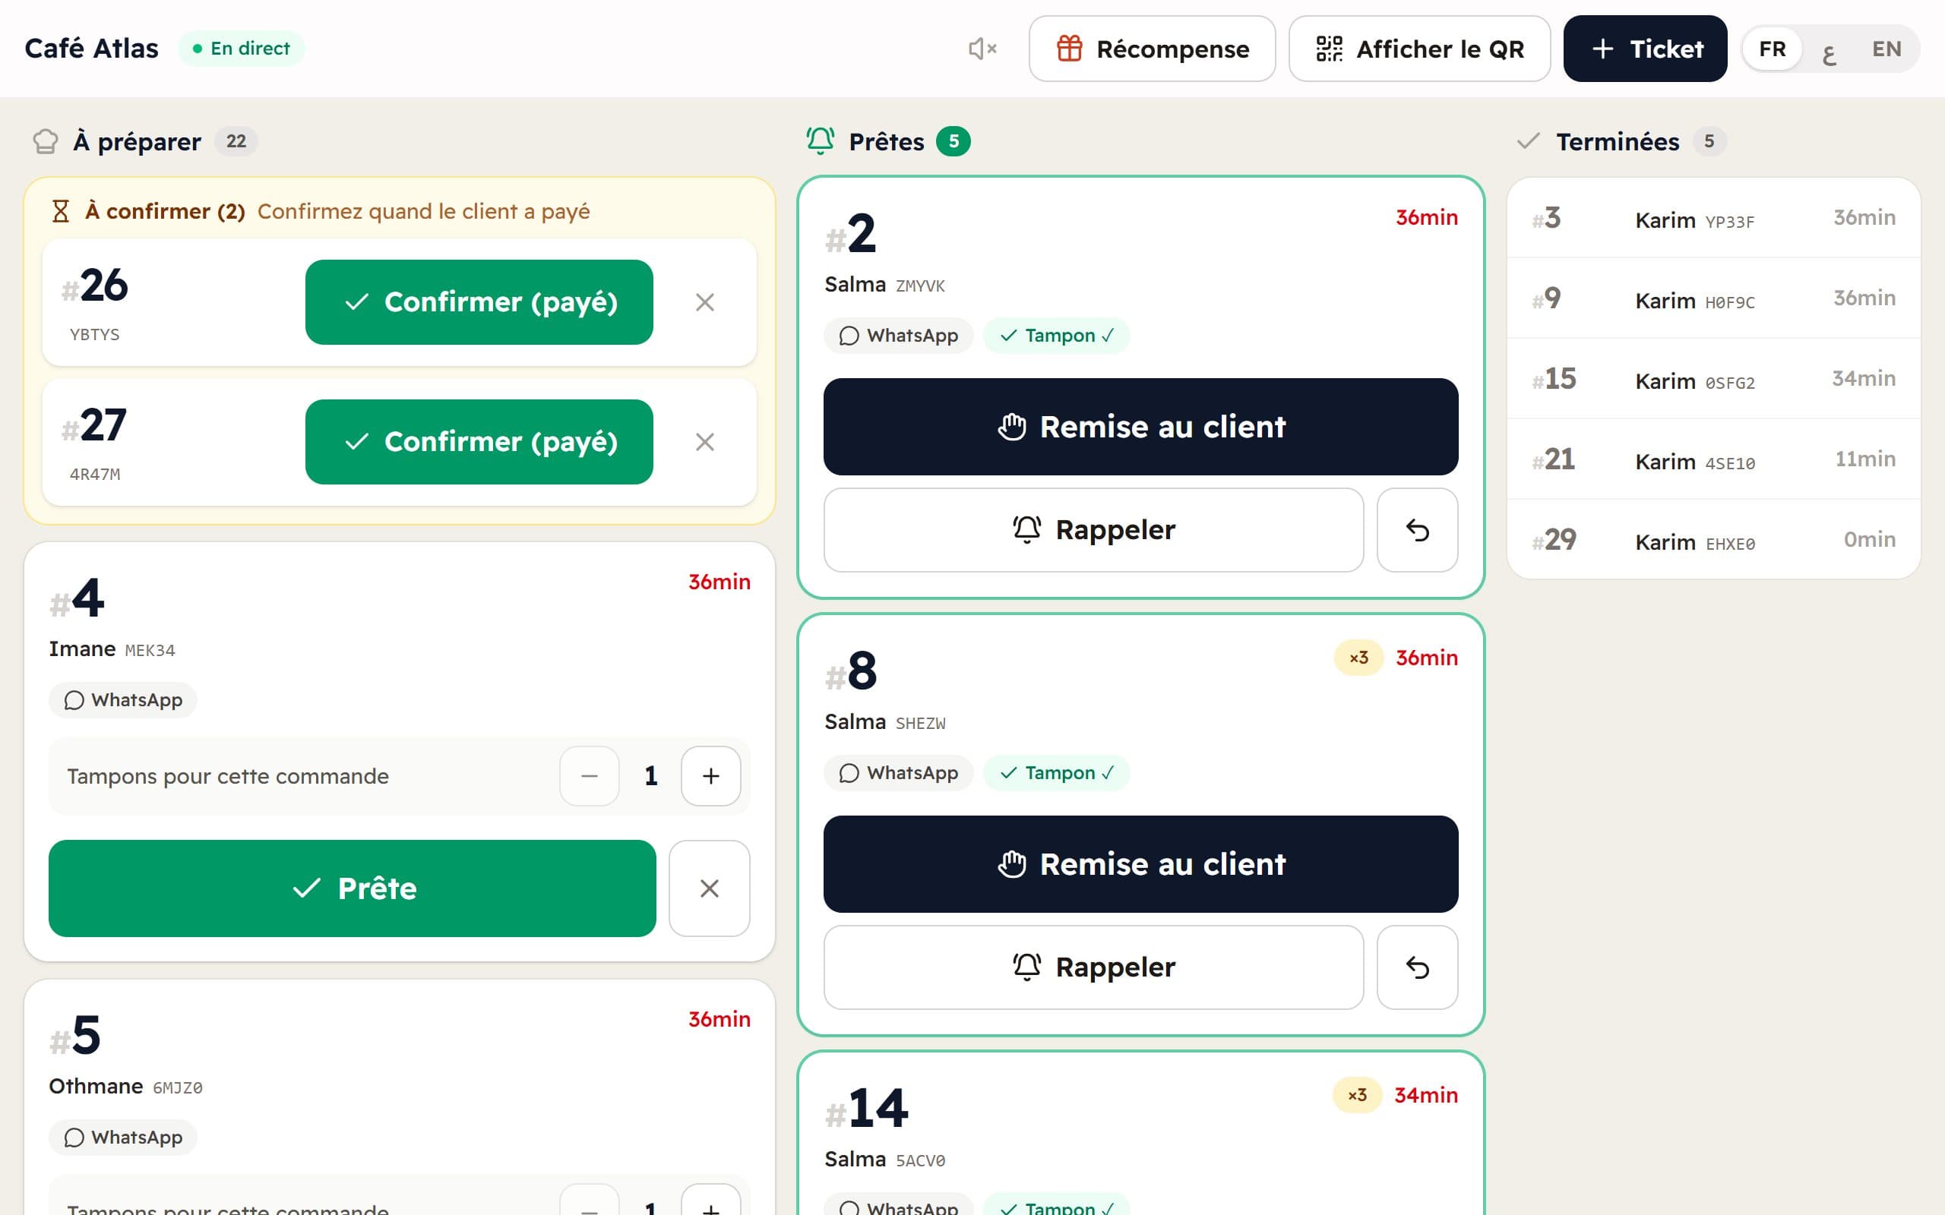1945x1215 pixels.
Task: Toggle the muted sound speaker icon
Action: 982,49
